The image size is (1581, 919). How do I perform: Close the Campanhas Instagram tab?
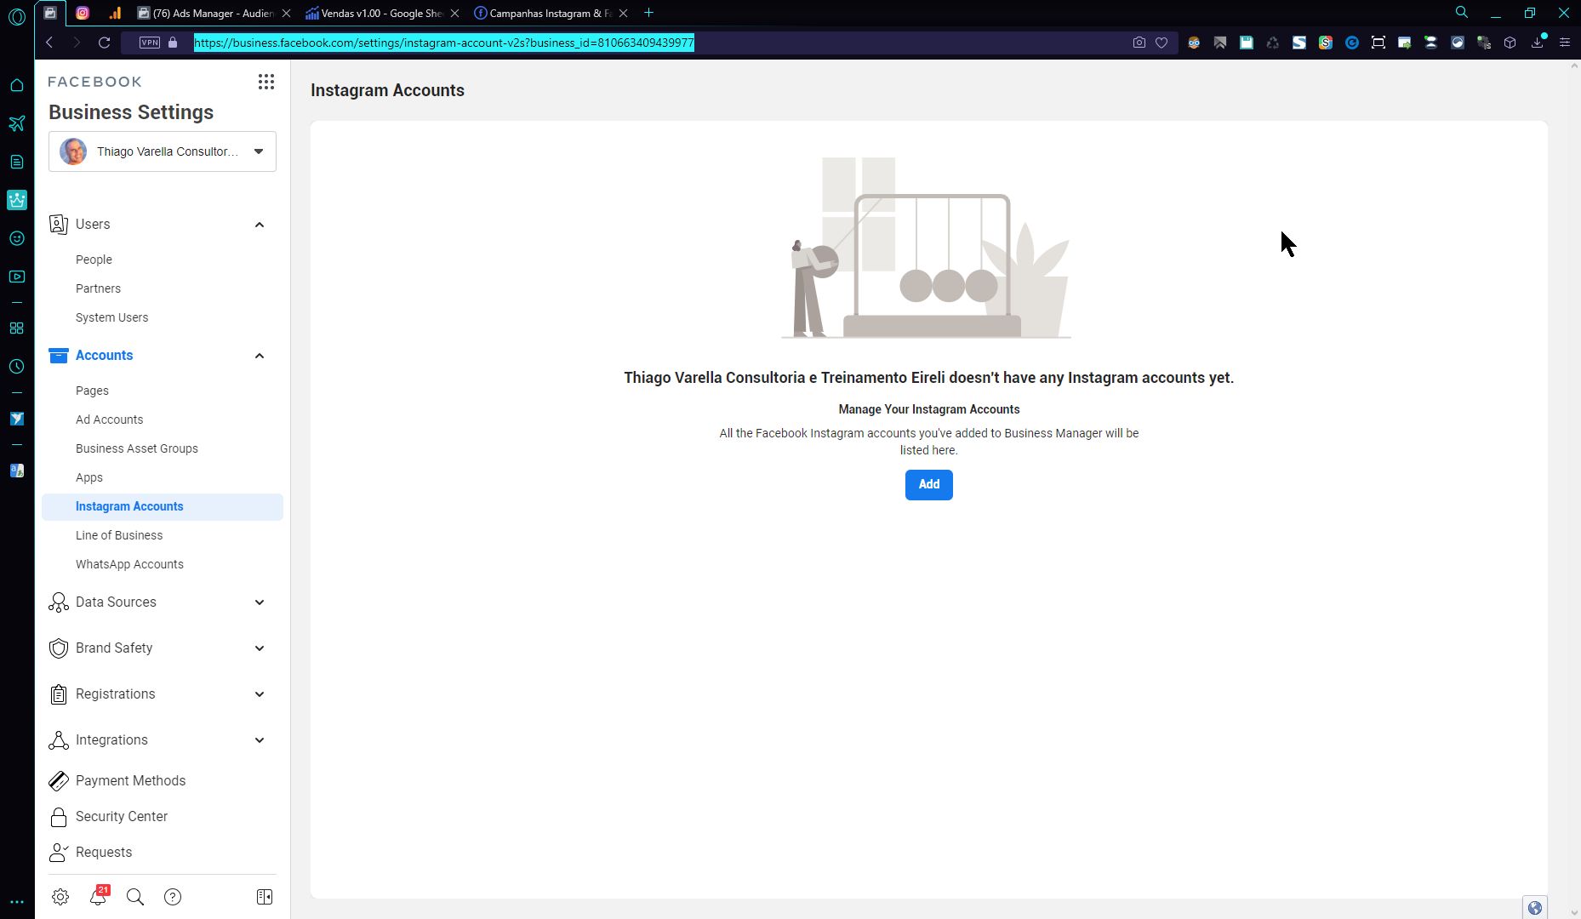(x=624, y=13)
